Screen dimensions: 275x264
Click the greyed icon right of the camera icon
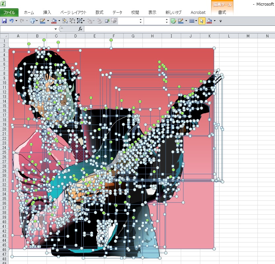pyautogui.click(x=114, y=21)
